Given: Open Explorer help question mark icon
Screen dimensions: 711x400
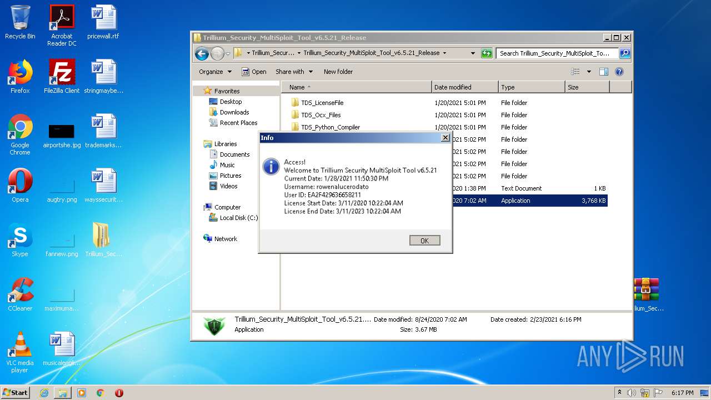Looking at the screenshot, I should (619, 72).
